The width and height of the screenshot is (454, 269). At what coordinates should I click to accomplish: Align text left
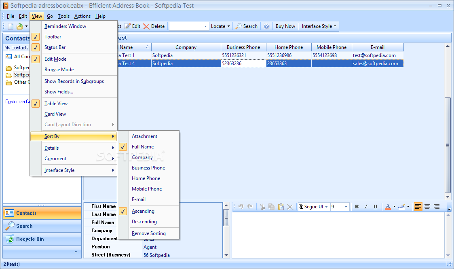pyautogui.click(x=418, y=206)
